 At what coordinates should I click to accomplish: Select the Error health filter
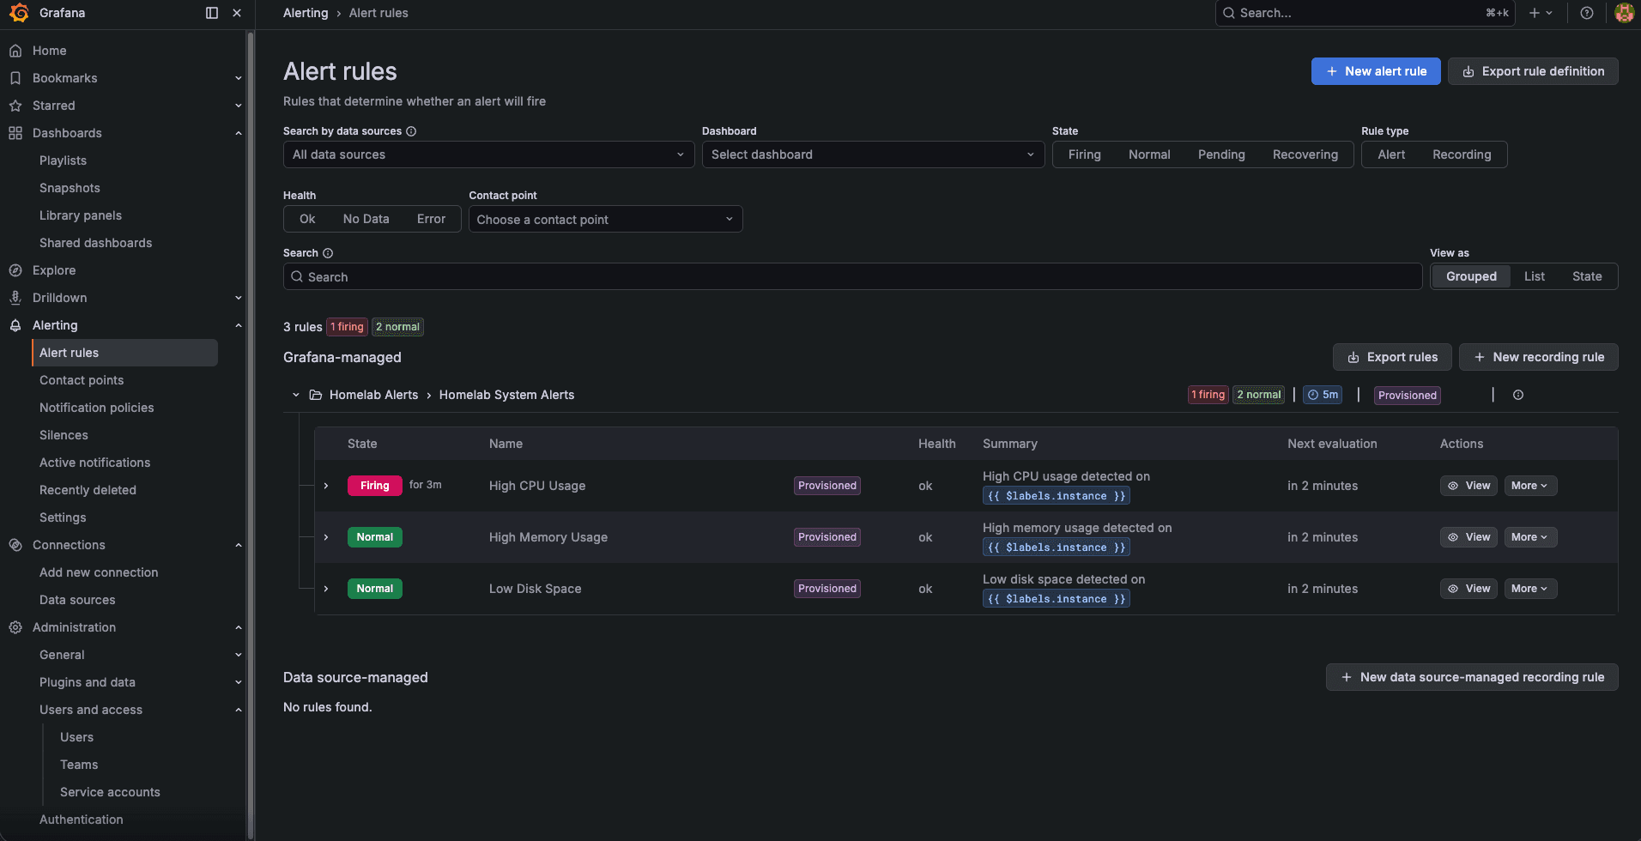(431, 219)
